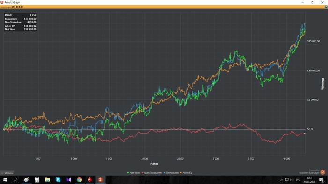Click the All-In EV $16 603,92 tooltip row

coord(21,26)
